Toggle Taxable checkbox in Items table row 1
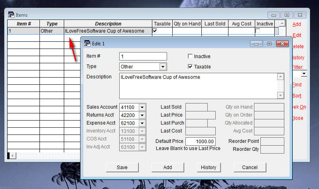 coord(155,31)
